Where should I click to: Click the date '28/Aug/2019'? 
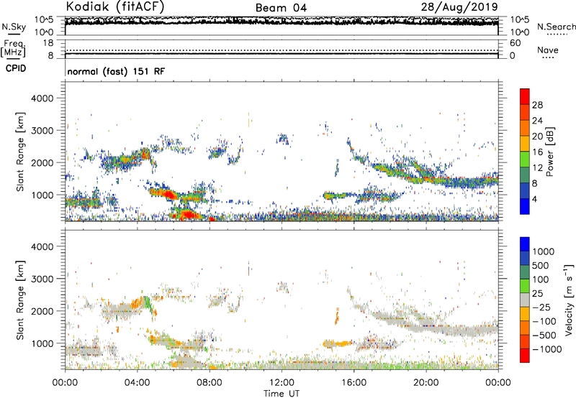coord(459,7)
